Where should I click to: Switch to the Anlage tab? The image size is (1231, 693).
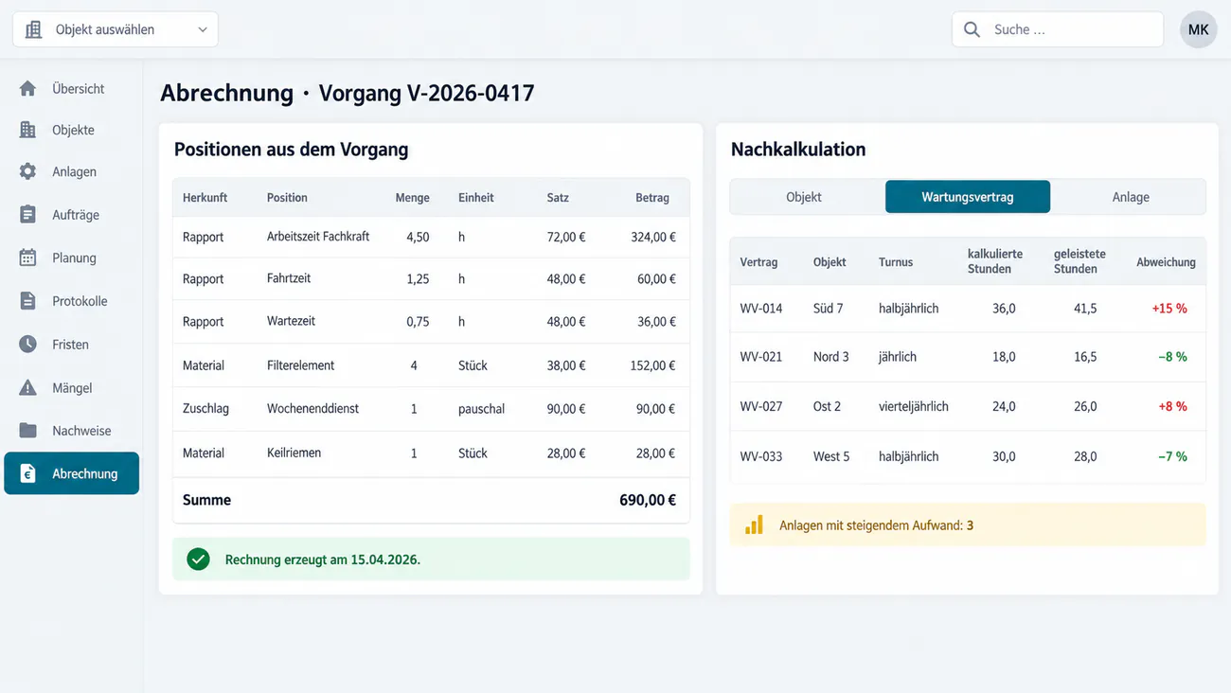pos(1131,197)
